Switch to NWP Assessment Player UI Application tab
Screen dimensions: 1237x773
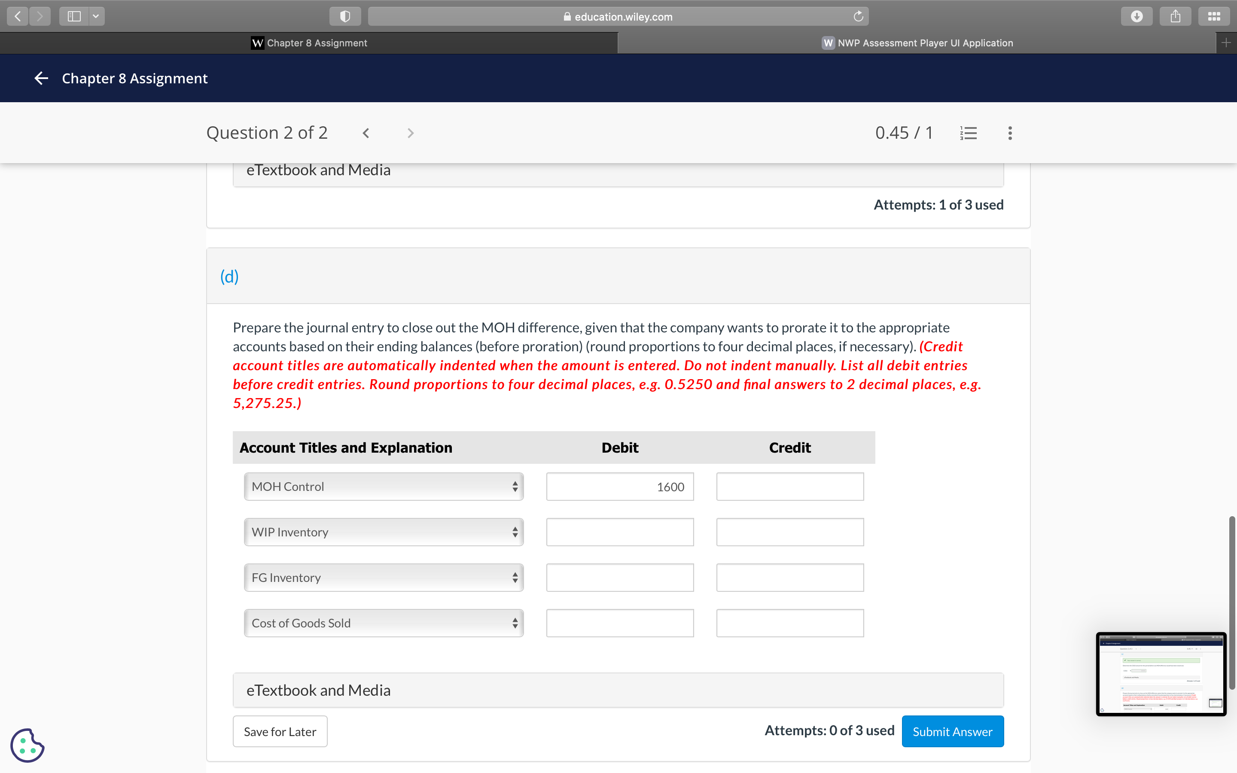pyautogui.click(x=917, y=43)
